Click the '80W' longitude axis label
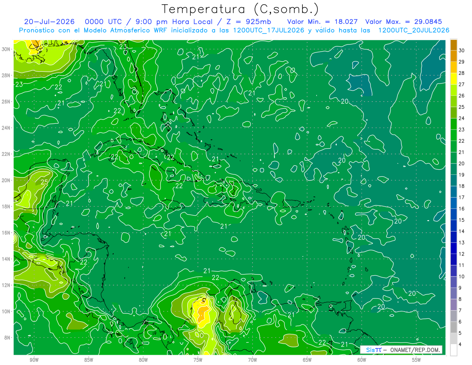The image size is (472, 365). coord(143,360)
